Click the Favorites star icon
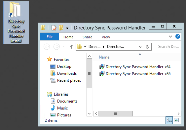 [x=50, y=59]
